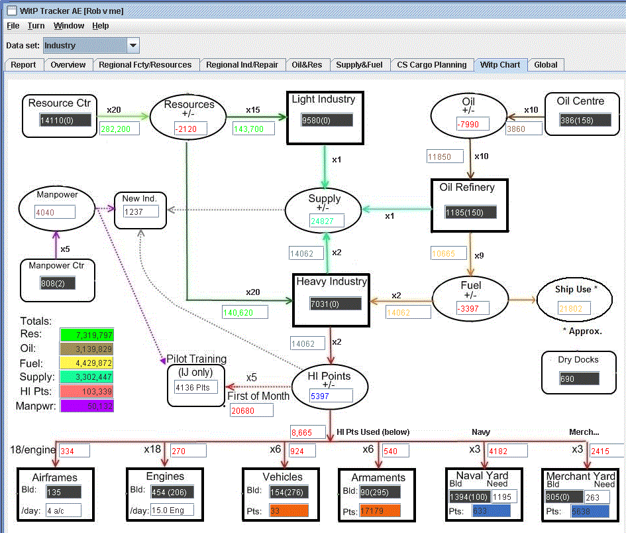Click the WitP Tracker window icon
Viewport: 626px width, 533px height.
coord(12,11)
